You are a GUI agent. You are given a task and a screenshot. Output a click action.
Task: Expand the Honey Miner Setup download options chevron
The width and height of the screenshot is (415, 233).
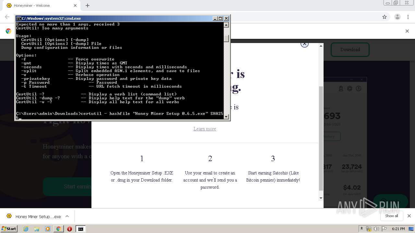coord(67,216)
